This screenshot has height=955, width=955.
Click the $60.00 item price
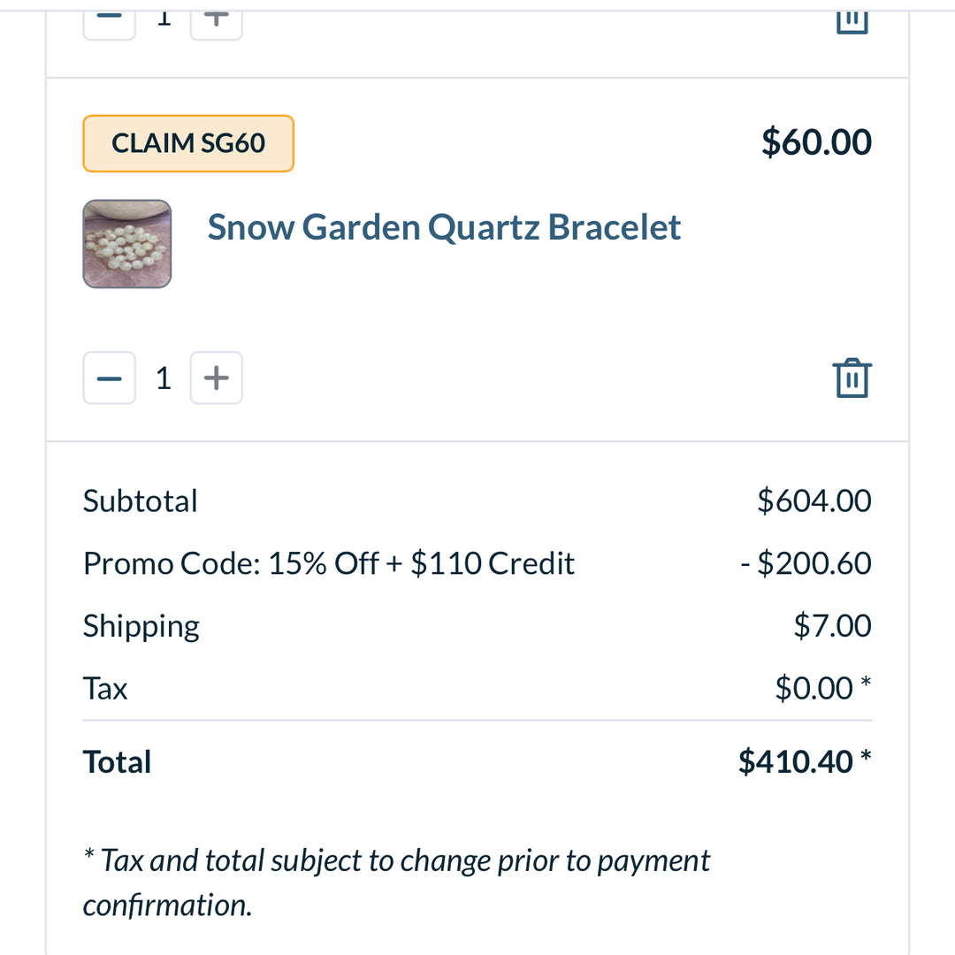[816, 142]
